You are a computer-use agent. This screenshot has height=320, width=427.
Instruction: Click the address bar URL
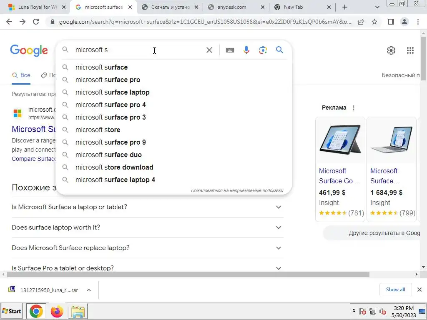click(205, 22)
